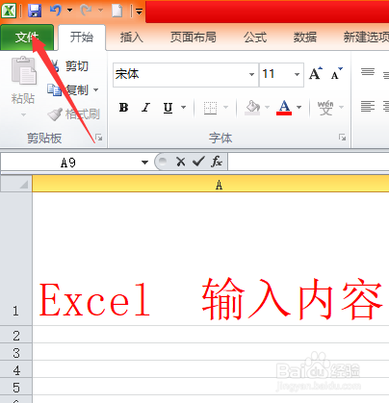
Task: Switch to the 开始 (Home) tab
Action: pyautogui.click(x=82, y=38)
